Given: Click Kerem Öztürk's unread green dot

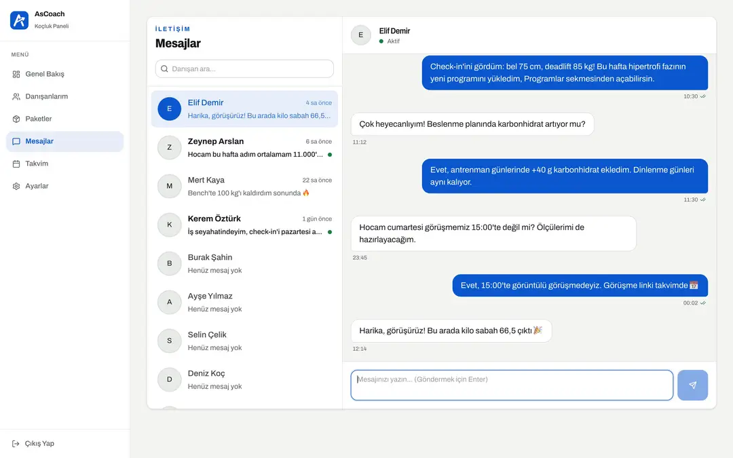Looking at the screenshot, I should (330, 232).
